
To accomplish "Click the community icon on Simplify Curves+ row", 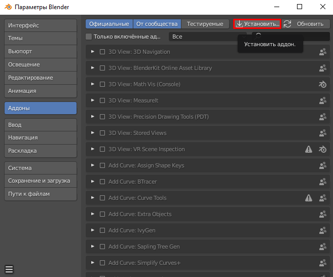I will coord(322,263).
